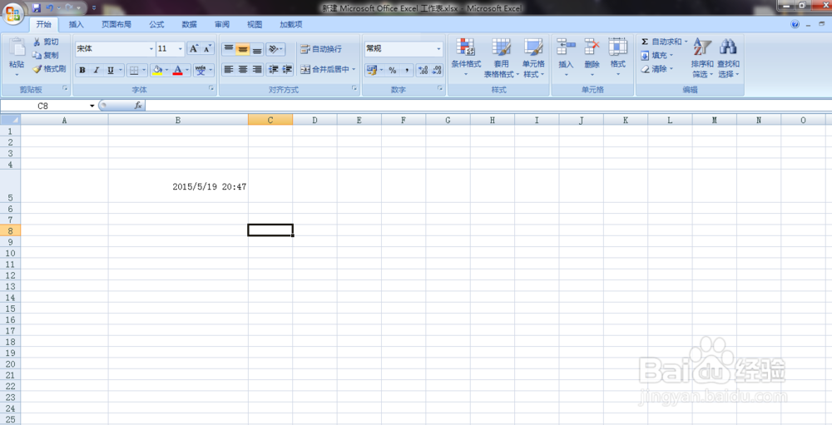Select row 12 header
Viewport: 832px width, 425px height.
[10, 275]
